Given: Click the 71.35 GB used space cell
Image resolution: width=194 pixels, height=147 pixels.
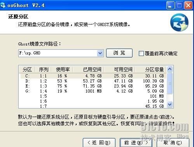Looking at the screenshot, I should pos(92,86).
